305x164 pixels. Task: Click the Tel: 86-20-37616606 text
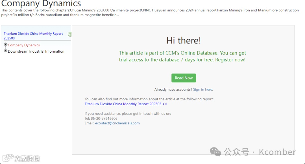[101, 118]
